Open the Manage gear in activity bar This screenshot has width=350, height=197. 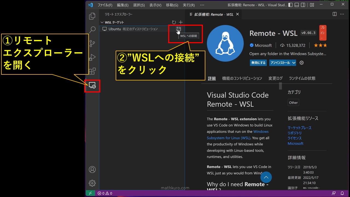point(92,183)
